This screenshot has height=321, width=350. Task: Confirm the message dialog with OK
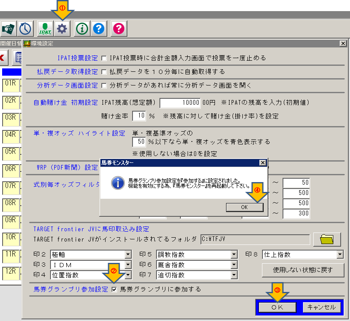[244, 207]
